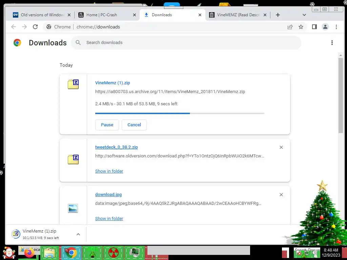
Task: Click the tweetdeck oldversion.com source URL
Action: point(180,156)
